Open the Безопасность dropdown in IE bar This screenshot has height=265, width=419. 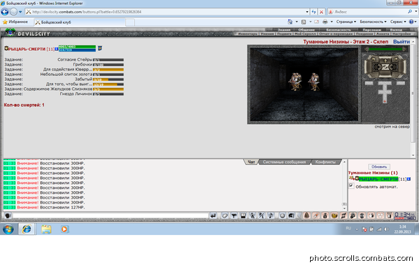coord(373,22)
